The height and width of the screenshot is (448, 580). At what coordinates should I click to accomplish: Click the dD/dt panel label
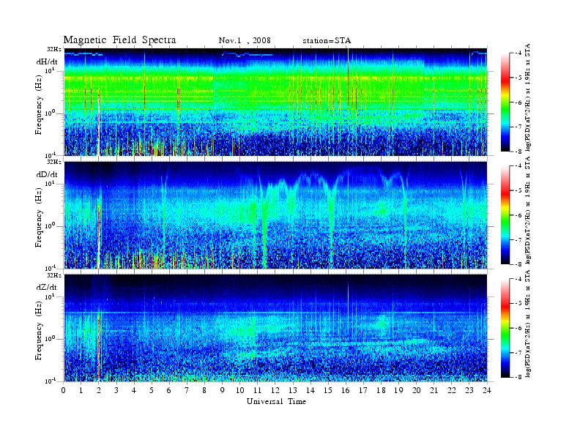pos(47,174)
